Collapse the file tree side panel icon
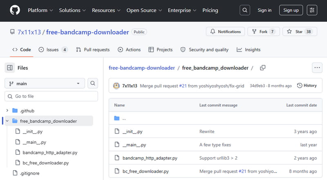 point(10,68)
